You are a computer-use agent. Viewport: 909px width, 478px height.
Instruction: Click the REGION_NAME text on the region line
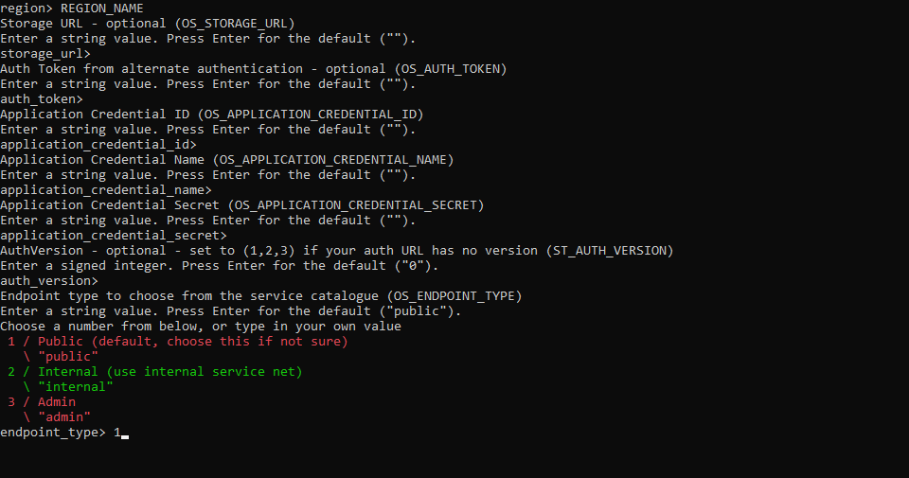(101, 8)
